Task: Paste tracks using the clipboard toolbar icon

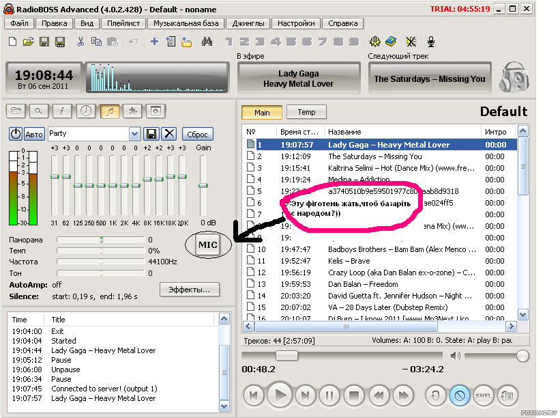Action: click(x=113, y=42)
